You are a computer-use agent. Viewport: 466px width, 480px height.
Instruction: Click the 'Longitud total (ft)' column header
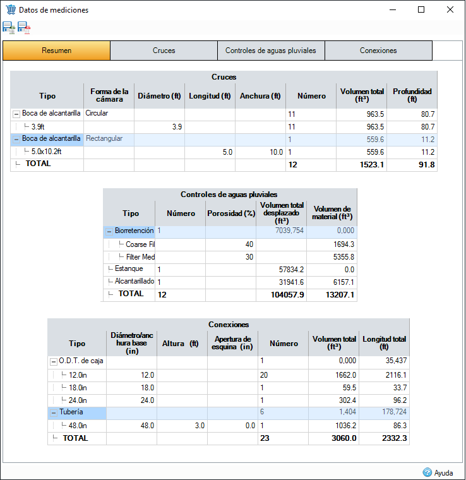(385, 343)
